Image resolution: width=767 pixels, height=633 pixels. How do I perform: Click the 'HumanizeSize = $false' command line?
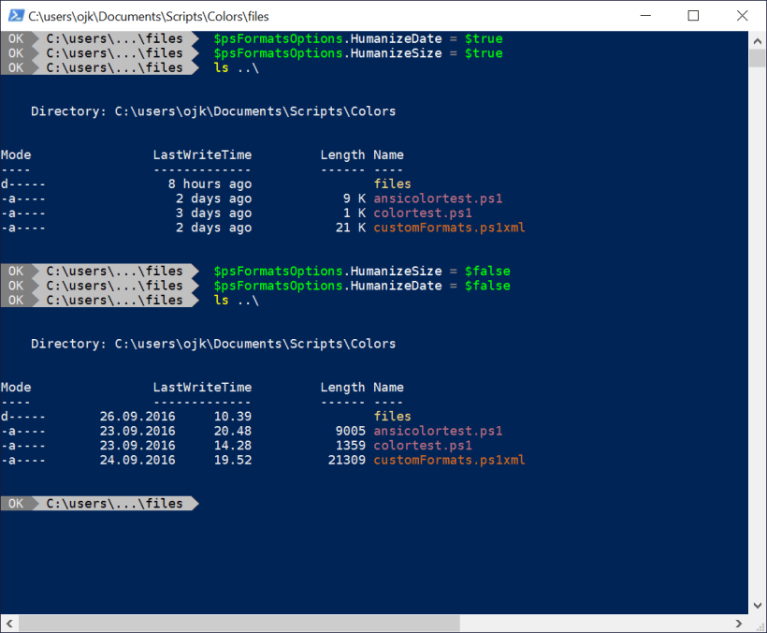(x=362, y=272)
